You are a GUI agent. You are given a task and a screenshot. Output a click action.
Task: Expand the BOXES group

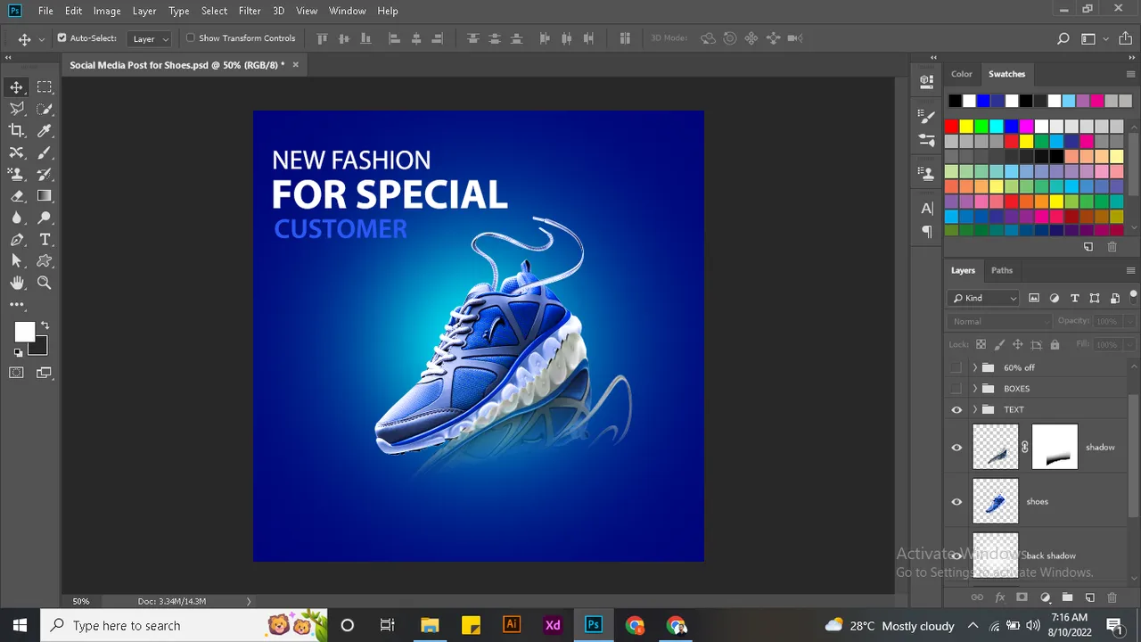(974, 389)
